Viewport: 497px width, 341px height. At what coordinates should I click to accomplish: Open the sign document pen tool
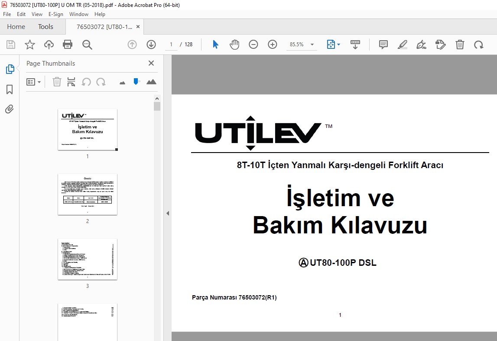point(421,45)
